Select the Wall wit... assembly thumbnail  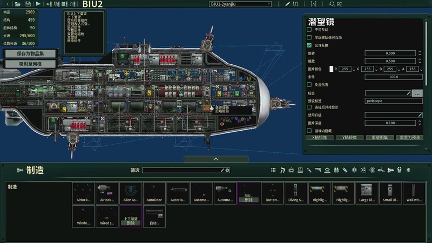tap(414, 193)
